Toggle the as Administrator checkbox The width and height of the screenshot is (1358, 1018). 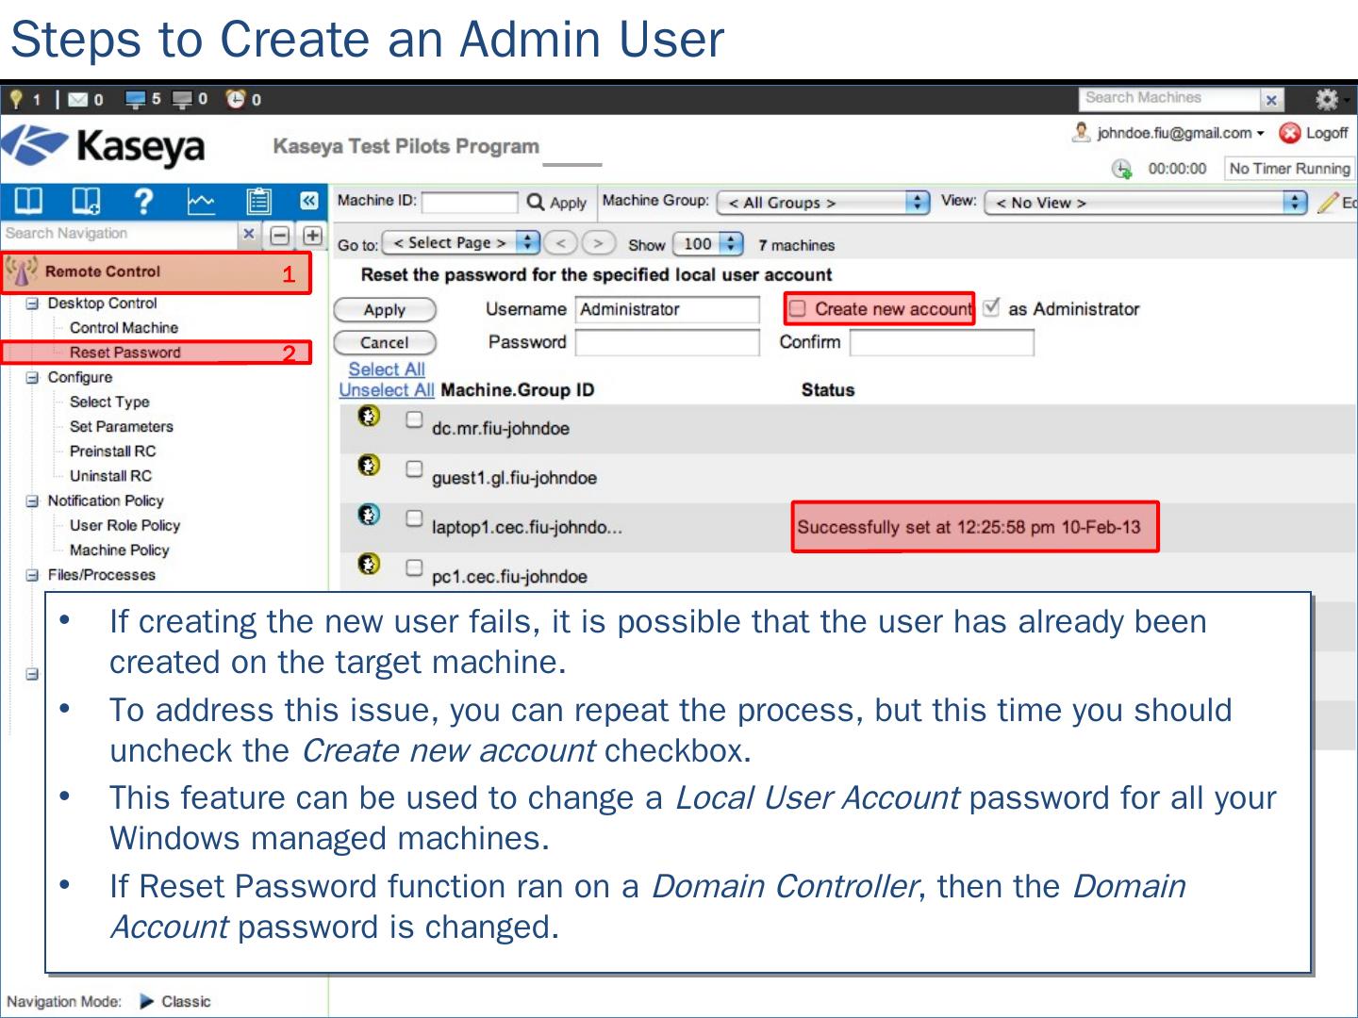coord(990,307)
